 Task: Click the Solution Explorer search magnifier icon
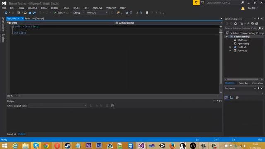[x=260, y=29]
